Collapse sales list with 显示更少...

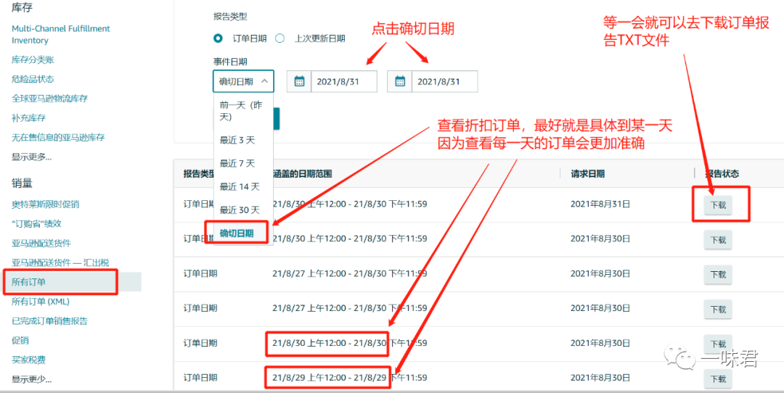point(31,379)
